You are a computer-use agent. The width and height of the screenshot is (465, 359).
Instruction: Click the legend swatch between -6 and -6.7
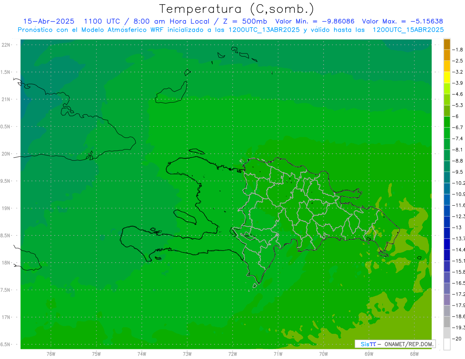[x=447, y=122]
